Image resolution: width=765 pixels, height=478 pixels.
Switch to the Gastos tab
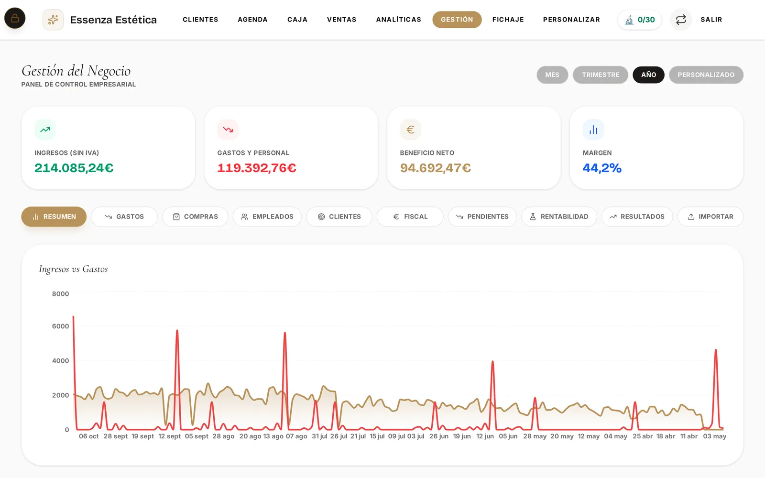click(x=124, y=217)
